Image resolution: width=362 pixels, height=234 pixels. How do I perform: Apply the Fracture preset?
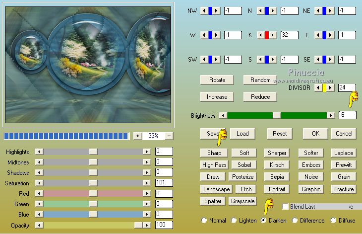point(344,189)
